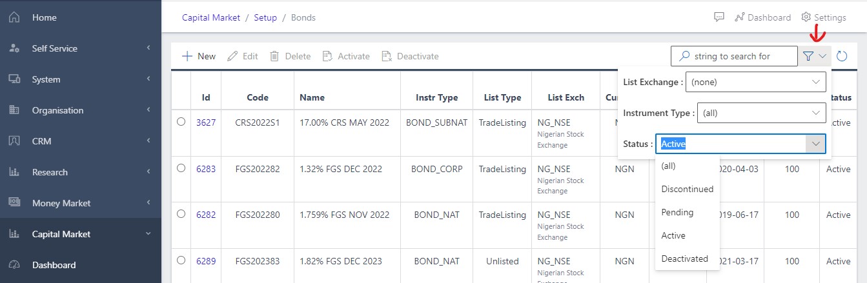This screenshot has width=867, height=283.
Task: Open the Instrument Type dropdown
Action: coord(762,113)
